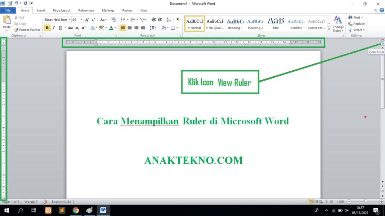Apply strikethrough formatting
385x216 pixels.
70,28
